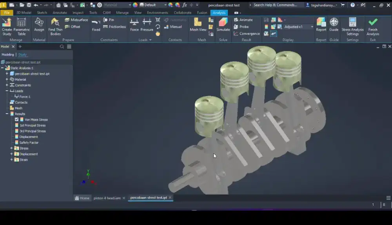Click the Undo arrow
This screenshot has width=392, height=225.
[36, 5]
